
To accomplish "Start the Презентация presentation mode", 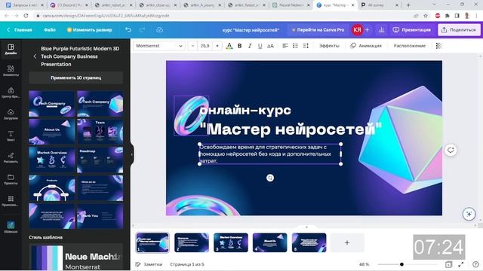I will 411,30.
